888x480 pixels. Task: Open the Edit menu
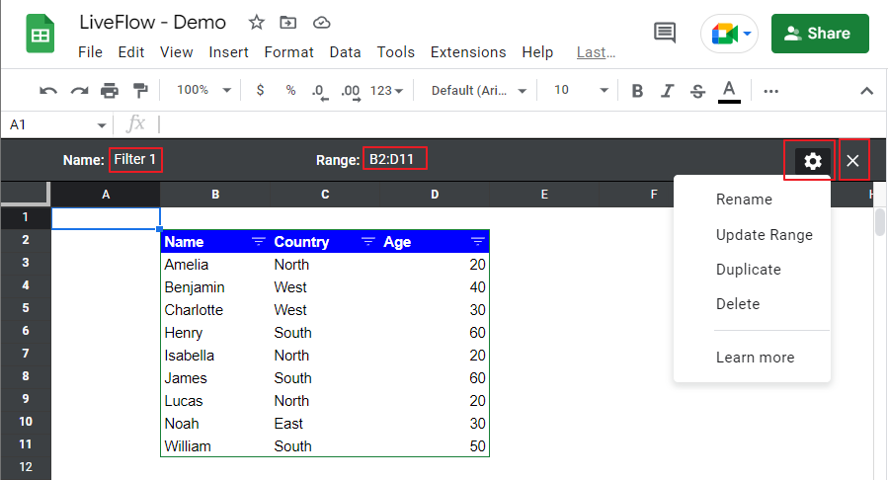coord(130,52)
